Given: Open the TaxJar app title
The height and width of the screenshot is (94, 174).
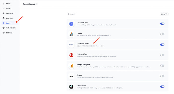Looking at the screenshot, I should tap(79, 75).
